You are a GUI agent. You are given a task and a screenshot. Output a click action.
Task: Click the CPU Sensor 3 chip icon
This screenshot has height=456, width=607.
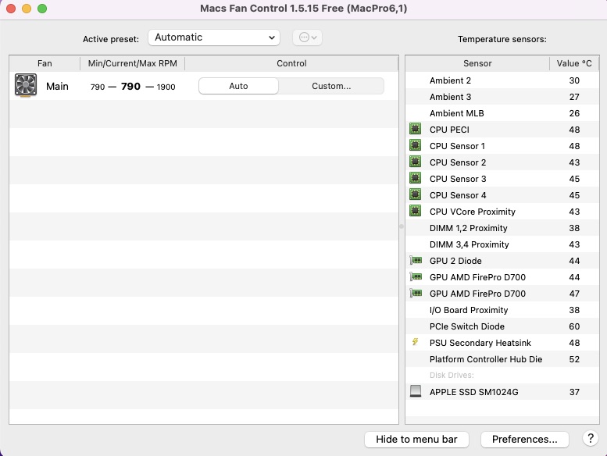tap(415, 178)
